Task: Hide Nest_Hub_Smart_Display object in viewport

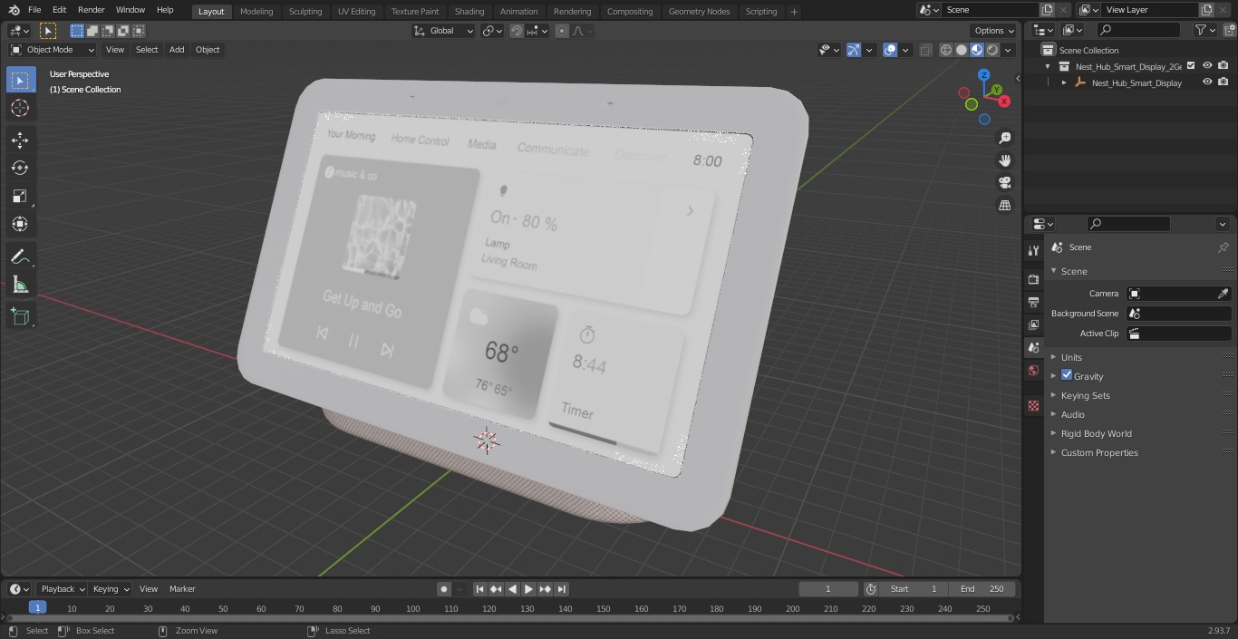Action: pyautogui.click(x=1207, y=82)
